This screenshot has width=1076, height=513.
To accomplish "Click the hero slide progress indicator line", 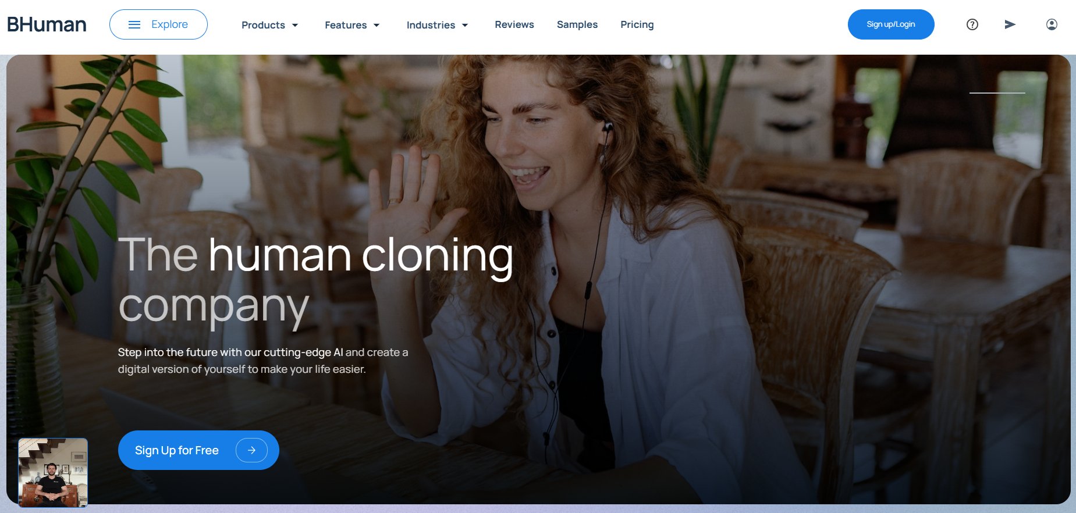I will 997,93.
